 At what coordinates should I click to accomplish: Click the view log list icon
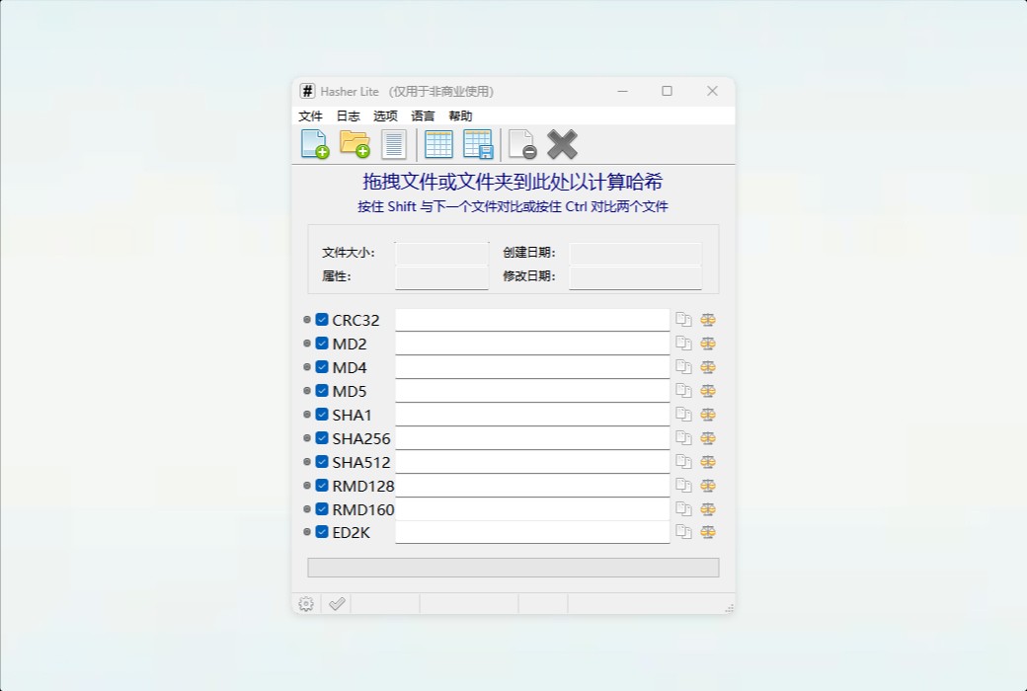tap(394, 143)
